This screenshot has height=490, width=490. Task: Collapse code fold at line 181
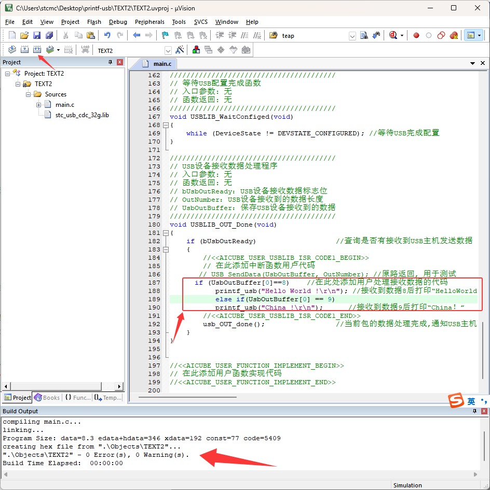(x=166, y=233)
